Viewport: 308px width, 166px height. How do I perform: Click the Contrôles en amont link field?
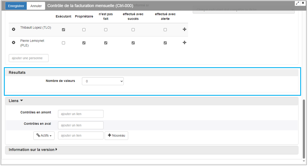coord(80,114)
